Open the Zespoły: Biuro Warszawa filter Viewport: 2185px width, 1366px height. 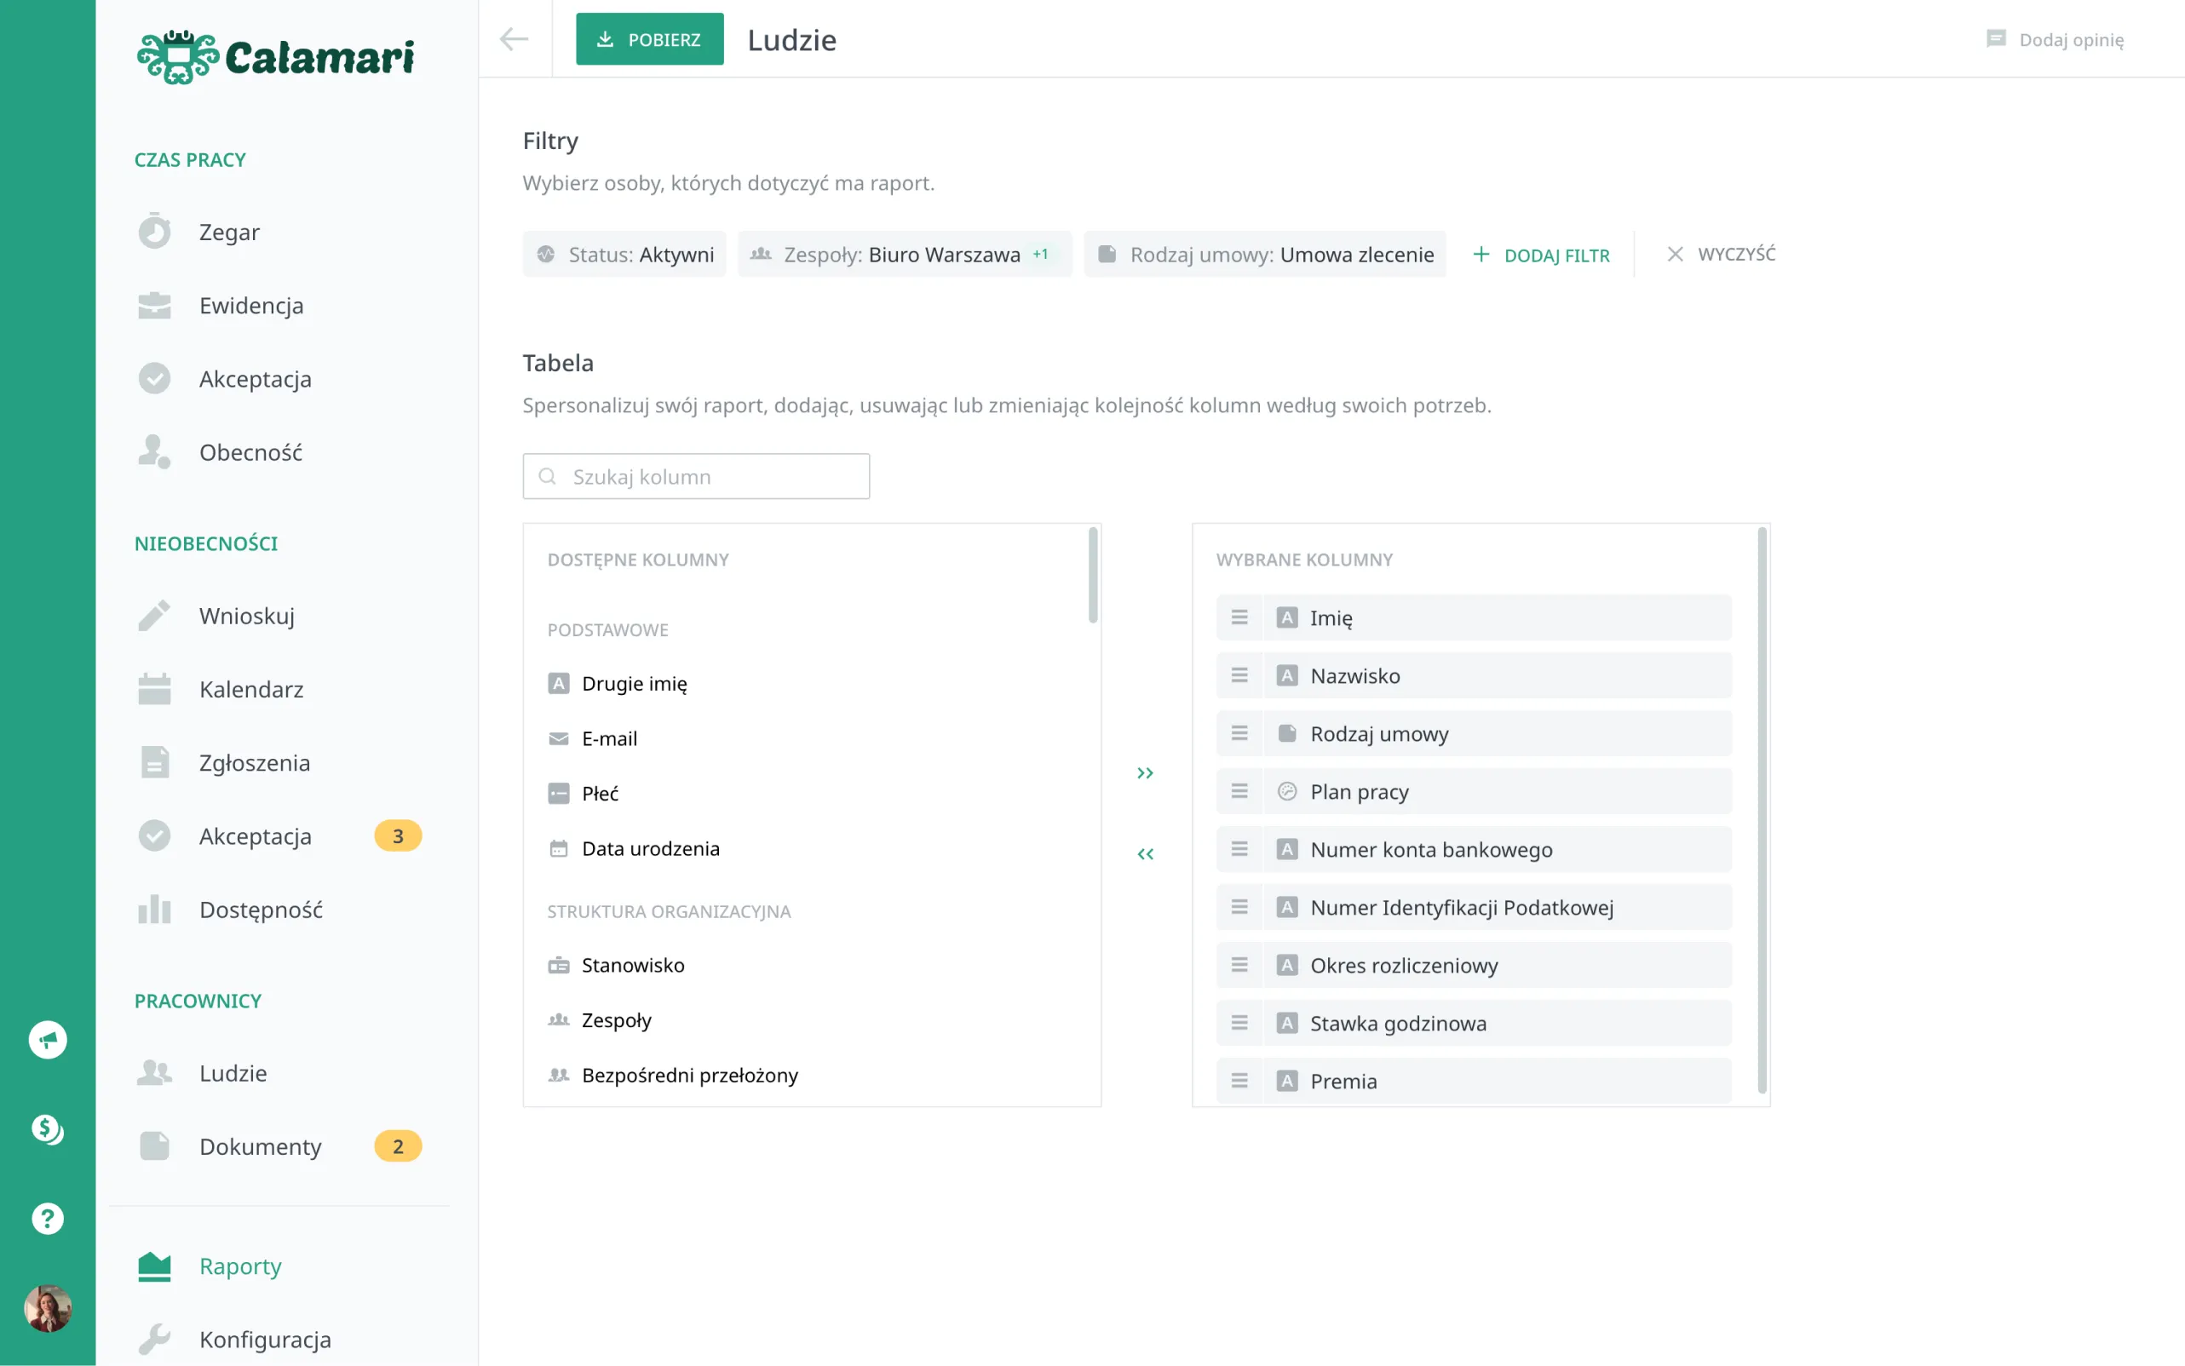click(x=905, y=255)
